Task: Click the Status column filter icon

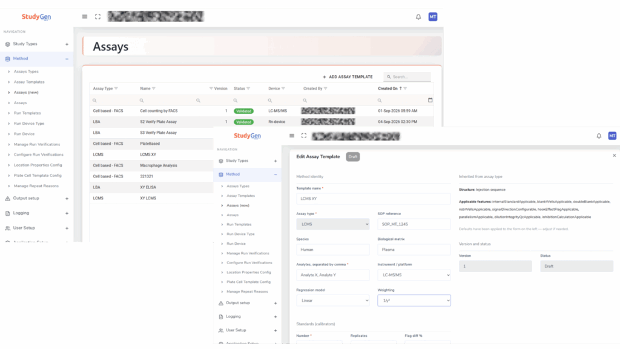Action: (x=248, y=88)
